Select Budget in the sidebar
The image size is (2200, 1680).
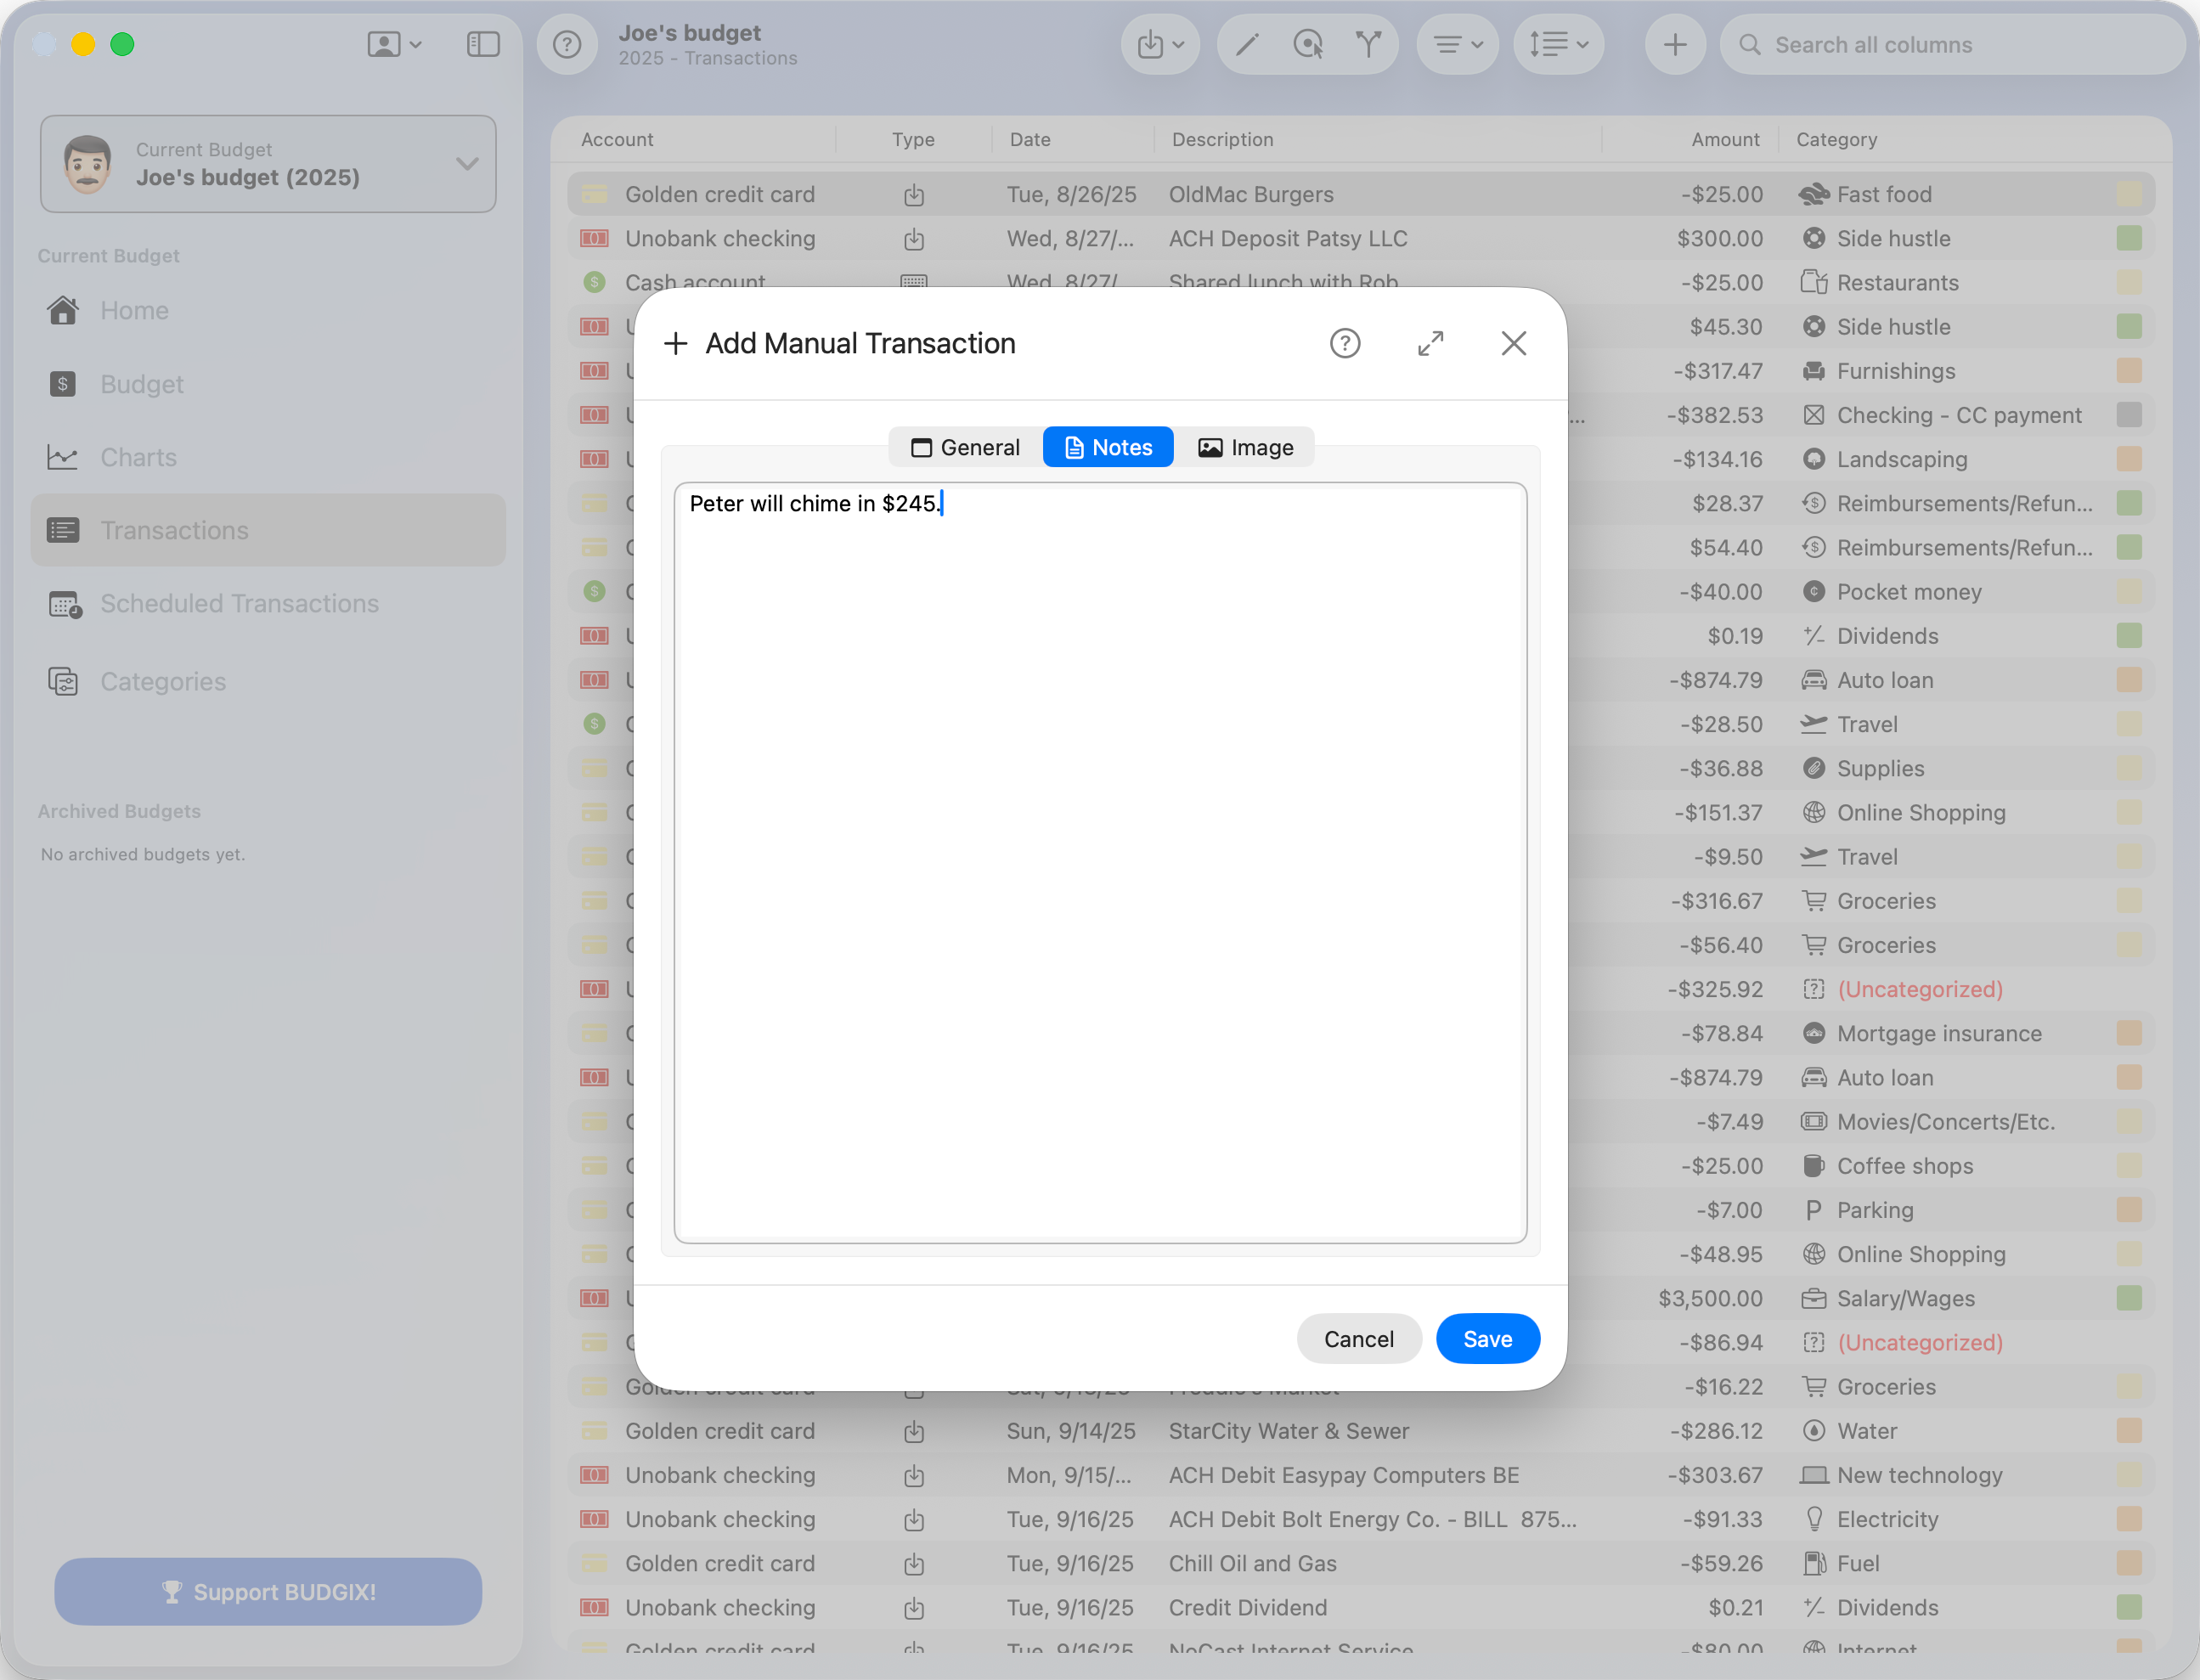[x=141, y=383]
